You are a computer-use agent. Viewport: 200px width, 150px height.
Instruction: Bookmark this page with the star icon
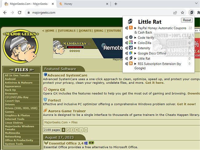click(182, 13)
